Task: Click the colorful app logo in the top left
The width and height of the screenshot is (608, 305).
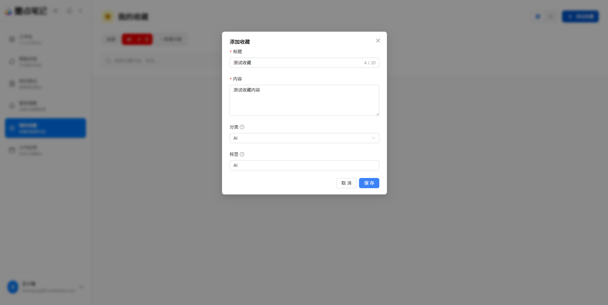Action: pos(8,12)
